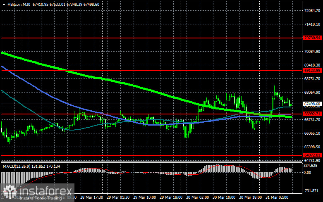This screenshot has height=202, width=323.
Task: Click the red 66992.71 price label
Action: (312, 114)
